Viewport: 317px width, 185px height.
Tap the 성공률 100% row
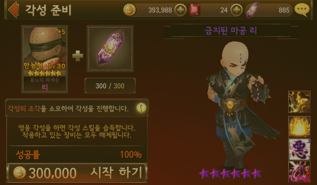click(x=78, y=155)
